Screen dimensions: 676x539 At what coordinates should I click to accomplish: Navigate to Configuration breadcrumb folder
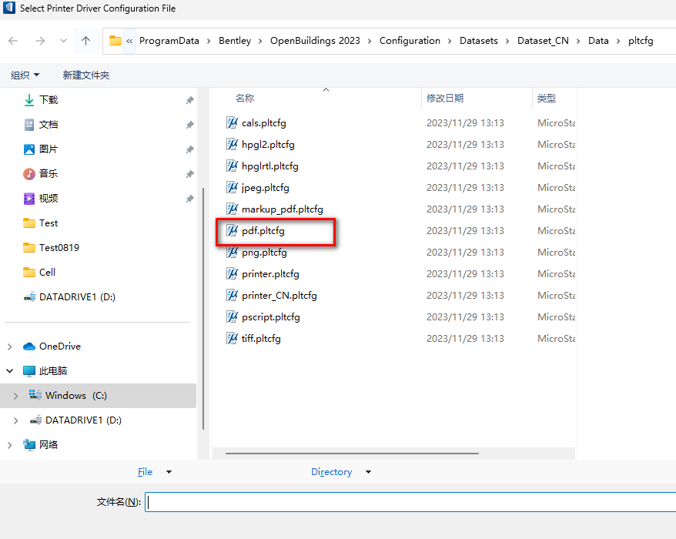point(410,41)
